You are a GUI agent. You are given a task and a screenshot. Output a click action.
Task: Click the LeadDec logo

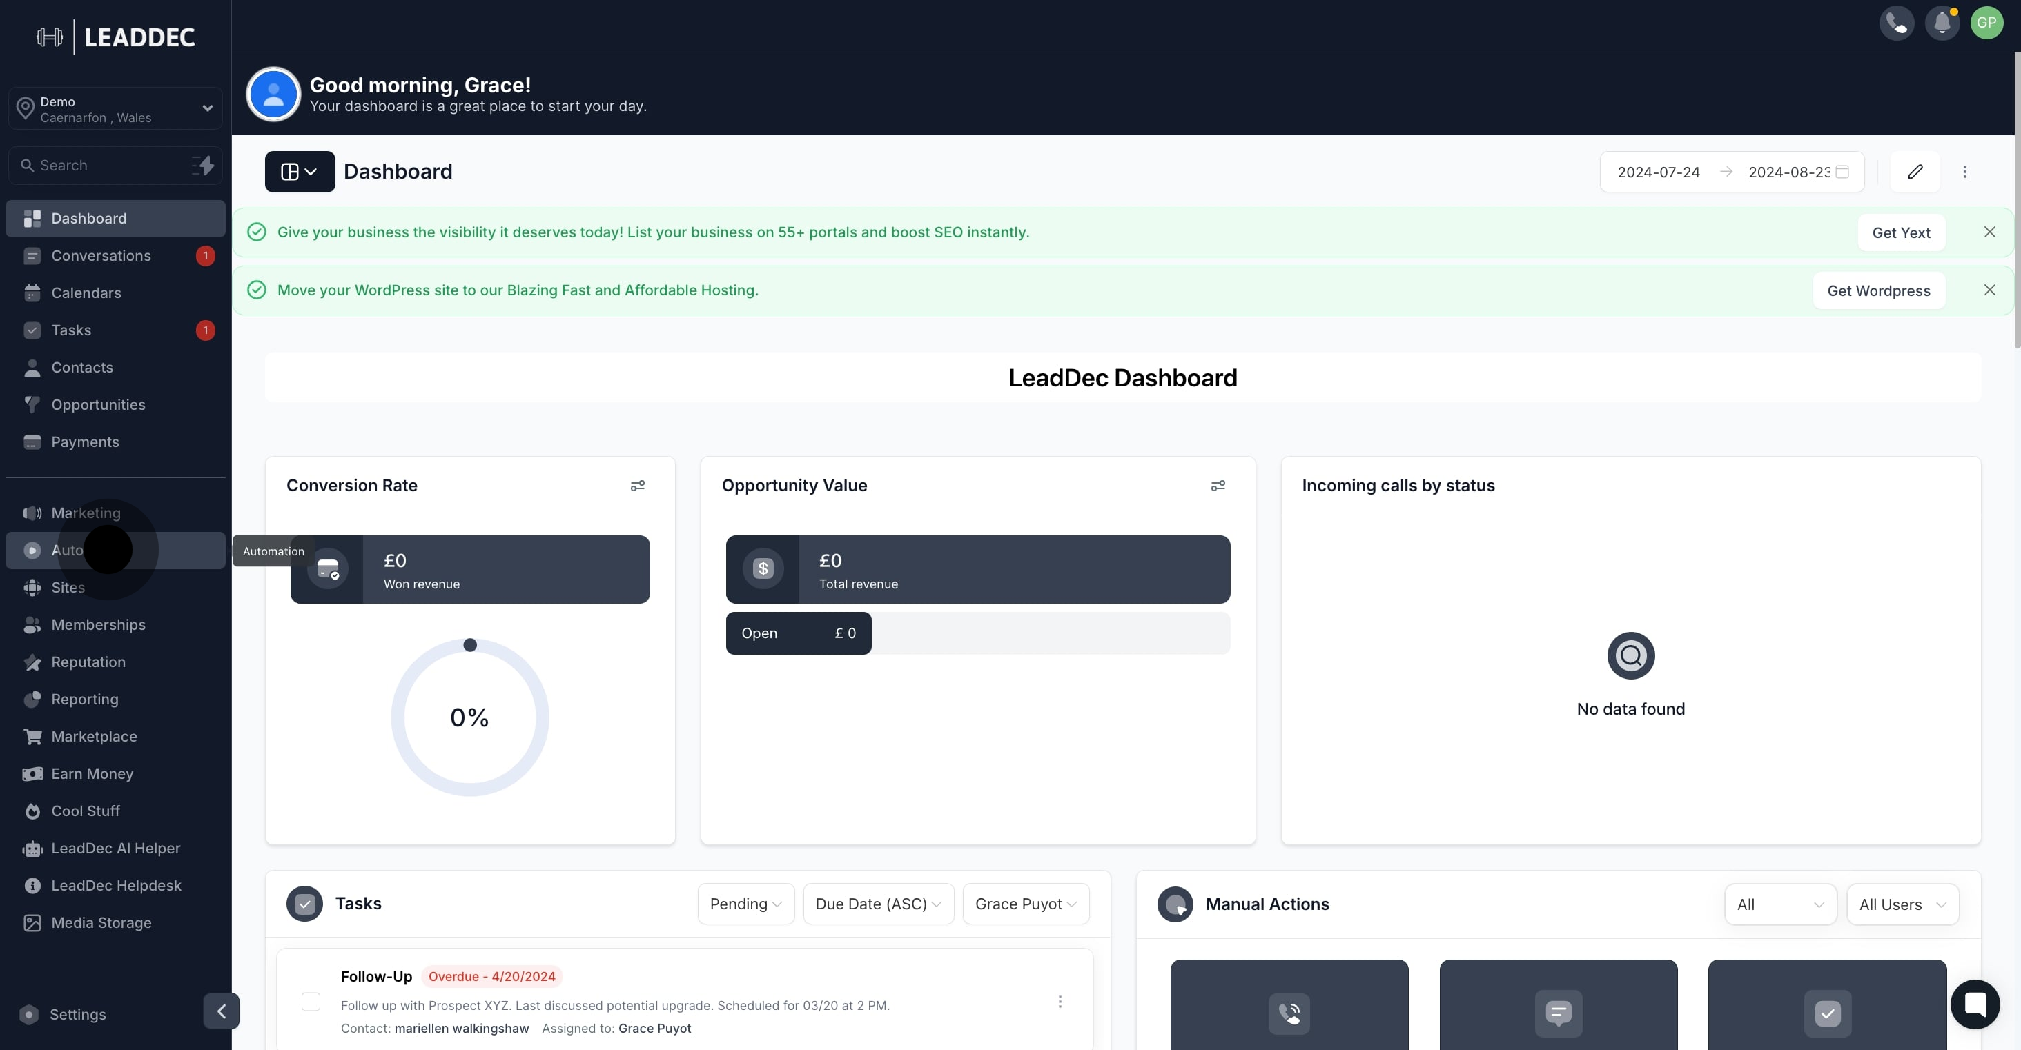pos(116,37)
